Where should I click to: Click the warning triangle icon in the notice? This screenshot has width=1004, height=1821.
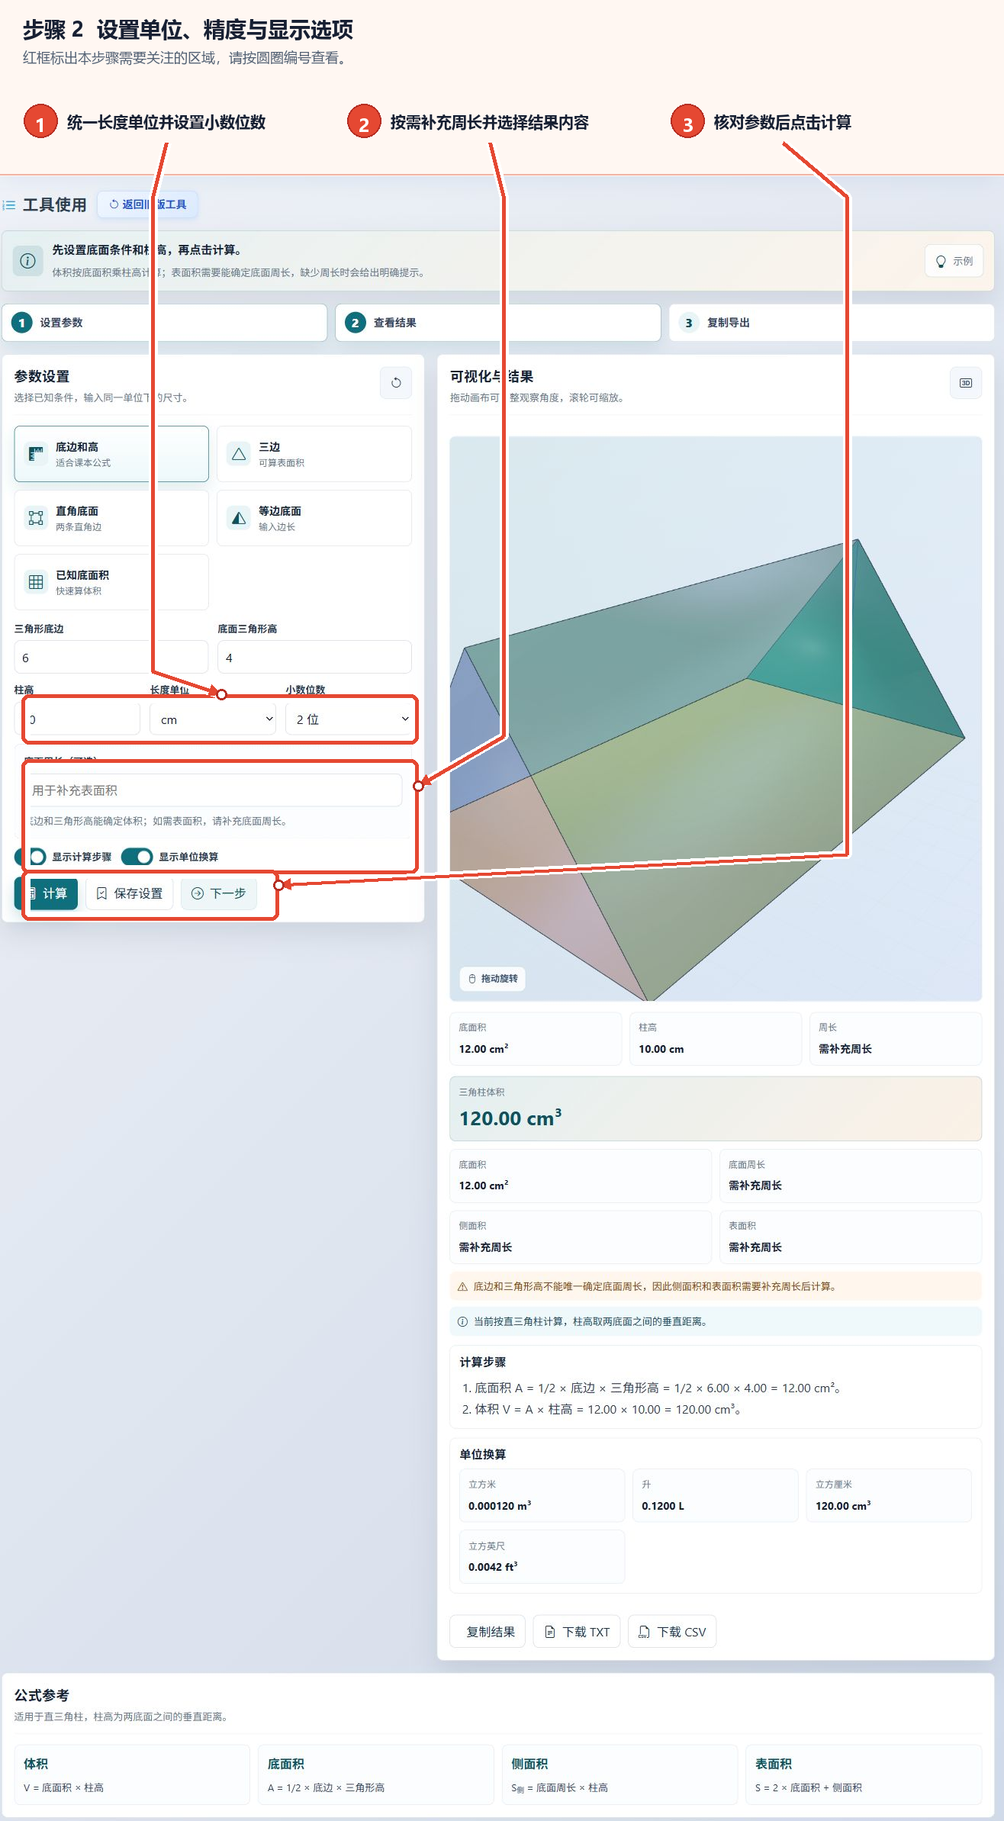(x=462, y=1287)
